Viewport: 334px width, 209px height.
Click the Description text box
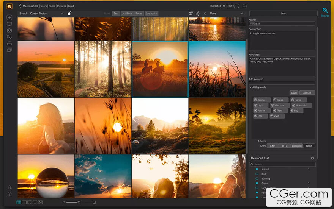(x=282, y=41)
